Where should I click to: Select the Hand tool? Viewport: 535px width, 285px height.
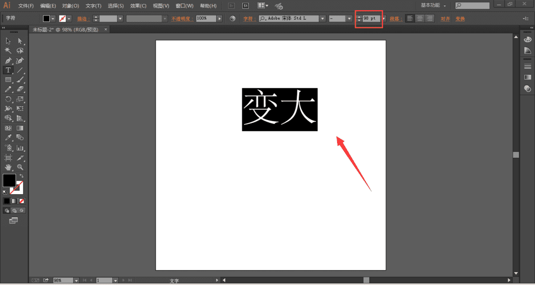(8, 167)
